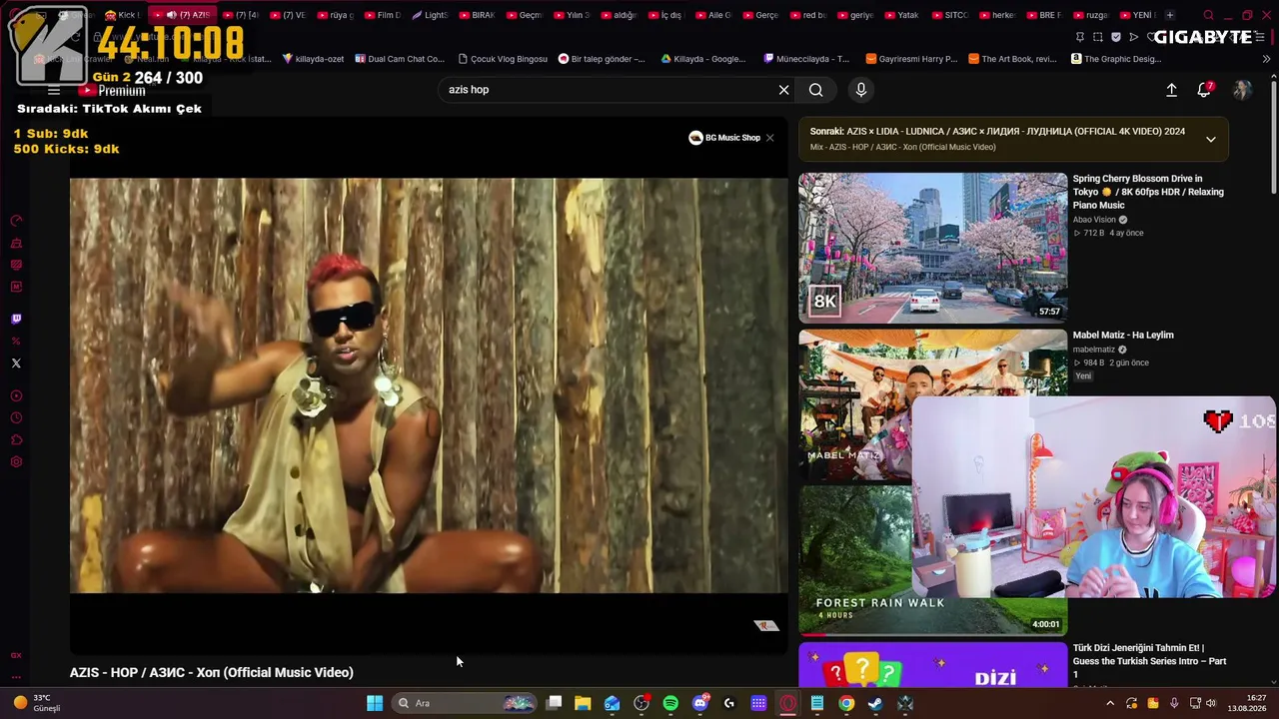The width and height of the screenshot is (1279, 719).
Task: Switch to the Aile G browser tab
Action: [x=712, y=15]
